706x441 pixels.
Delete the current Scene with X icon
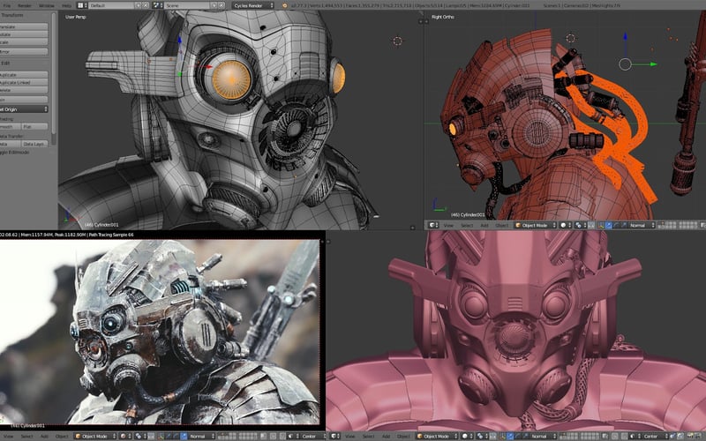[222, 5]
